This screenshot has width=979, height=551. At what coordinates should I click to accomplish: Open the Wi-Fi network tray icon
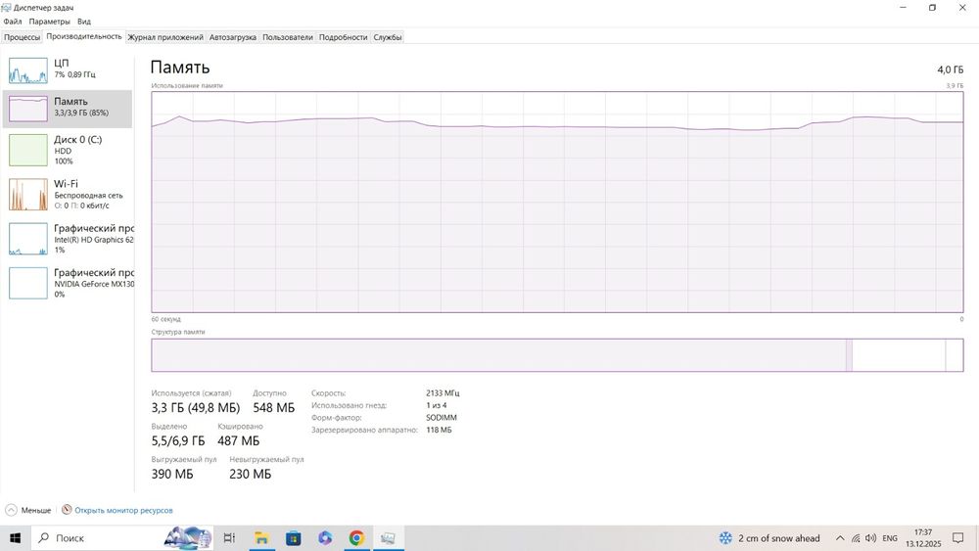click(856, 538)
